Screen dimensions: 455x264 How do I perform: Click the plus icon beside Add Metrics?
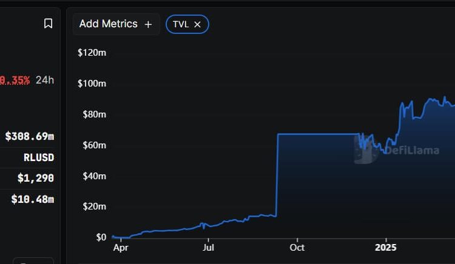pos(148,24)
